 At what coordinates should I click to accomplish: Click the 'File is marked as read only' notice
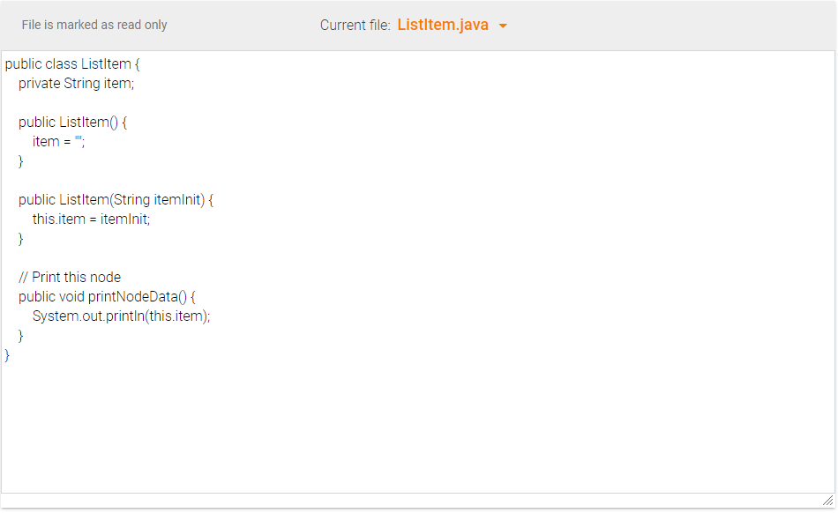(94, 25)
